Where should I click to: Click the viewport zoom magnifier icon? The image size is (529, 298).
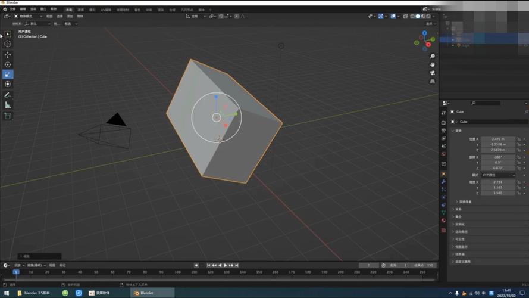tap(433, 56)
